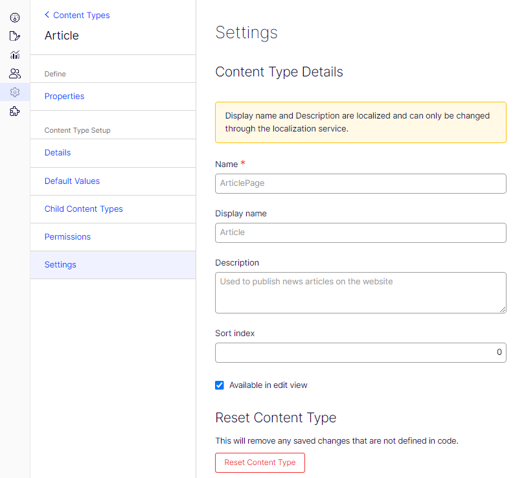Open the analytics chart icon
The image size is (513, 478).
(15, 55)
